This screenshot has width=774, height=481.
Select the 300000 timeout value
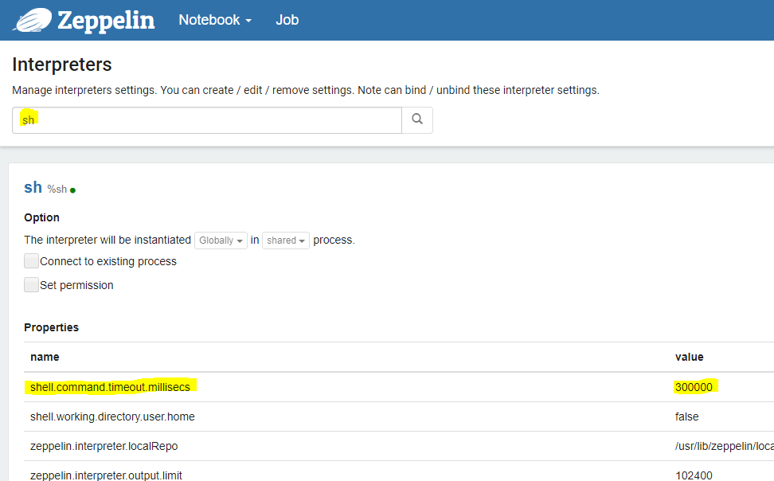coord(694,387)
